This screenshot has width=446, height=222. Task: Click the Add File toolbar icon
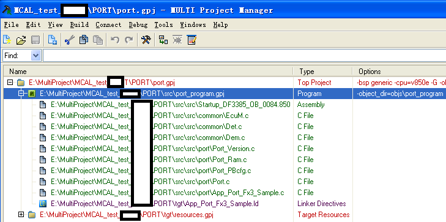pos(53,40)
